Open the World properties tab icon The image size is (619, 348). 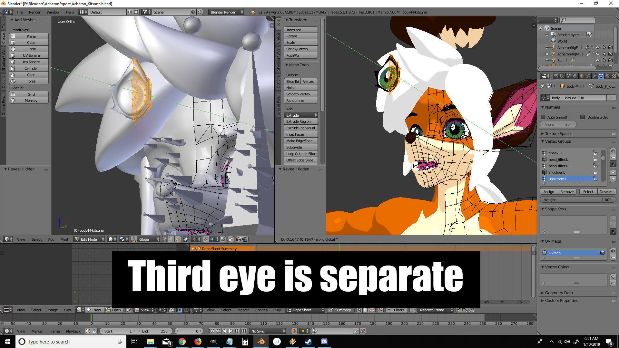point(575,76)
